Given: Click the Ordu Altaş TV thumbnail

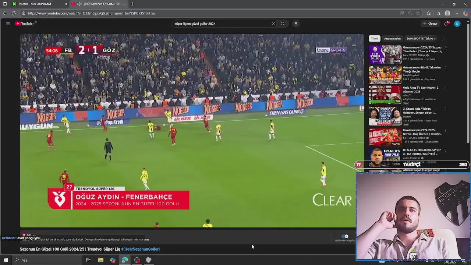Looking at the screenshot, I should click(385, 95).
